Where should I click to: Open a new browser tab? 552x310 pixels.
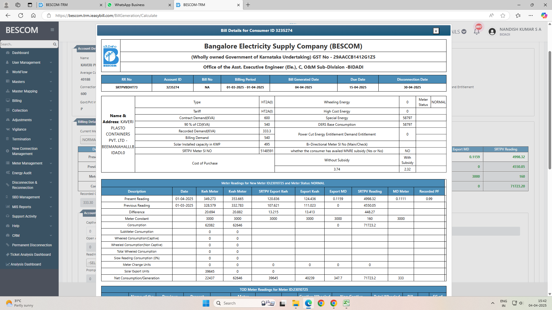(x=248, y=5)
